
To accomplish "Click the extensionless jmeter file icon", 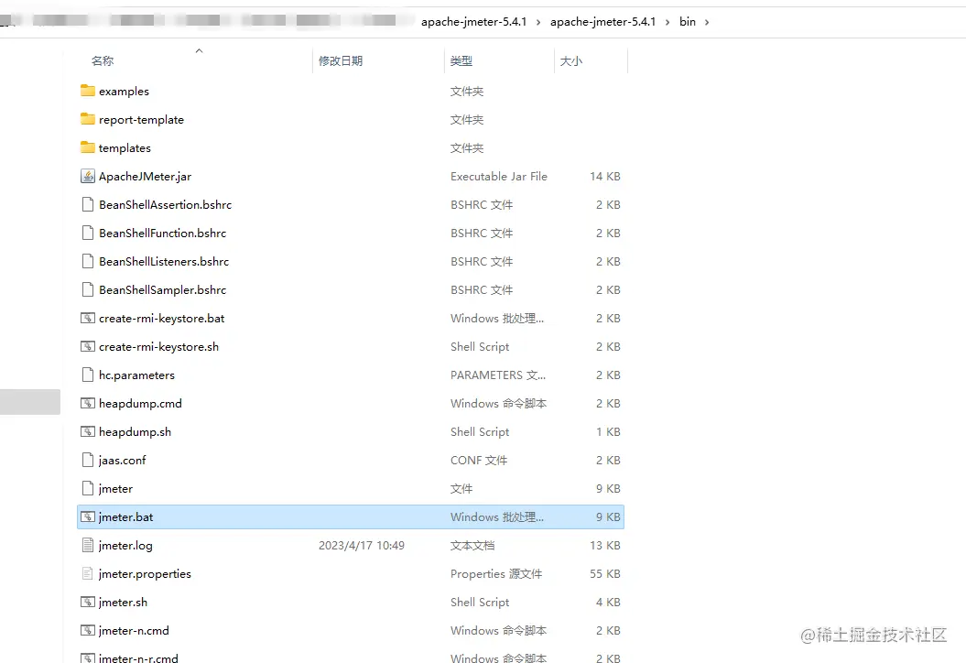I will click(88, 488).
